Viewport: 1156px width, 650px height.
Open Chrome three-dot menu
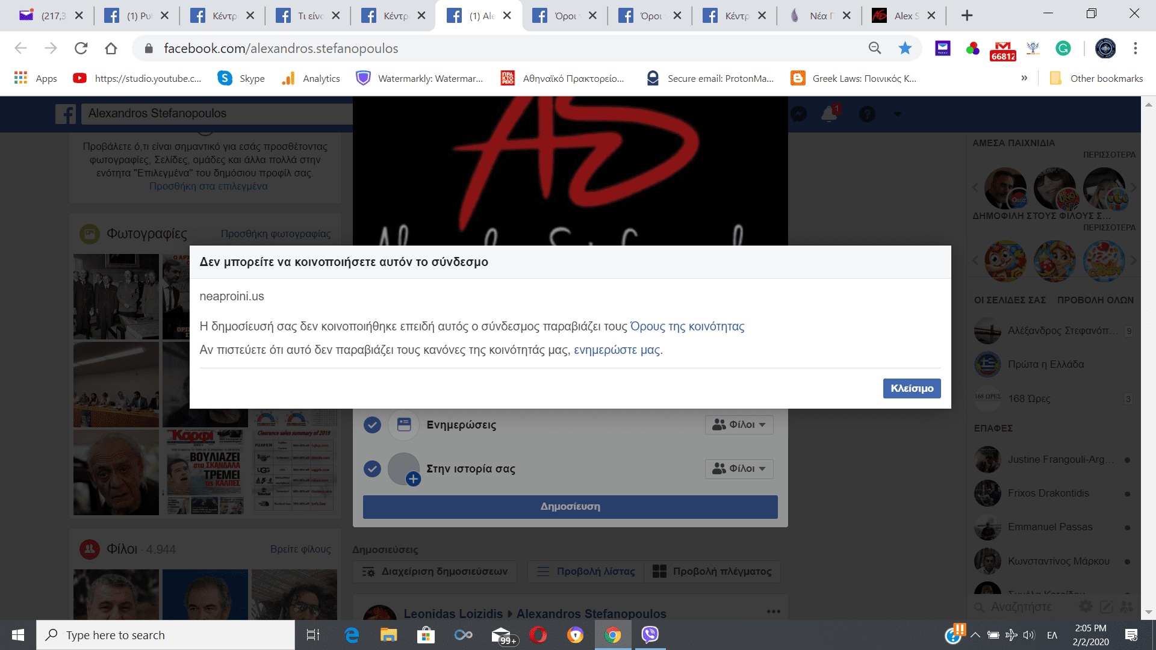pyautogui.click(x=1136, y=48)
